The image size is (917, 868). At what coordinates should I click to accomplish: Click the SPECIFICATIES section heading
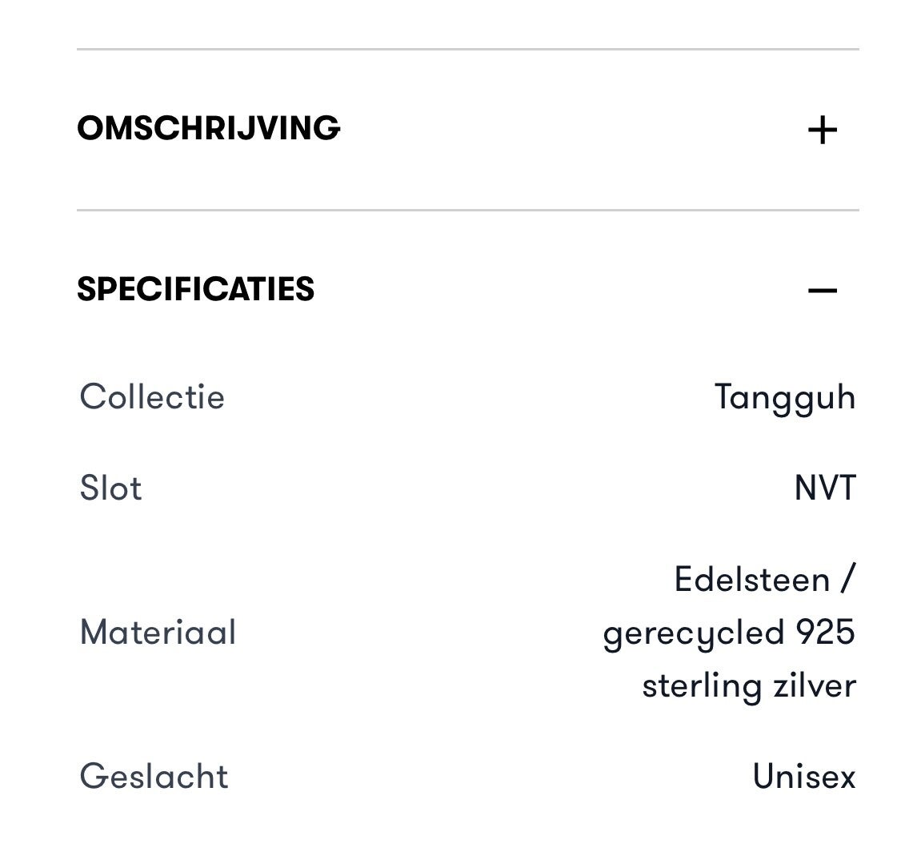tap(196, 289)
